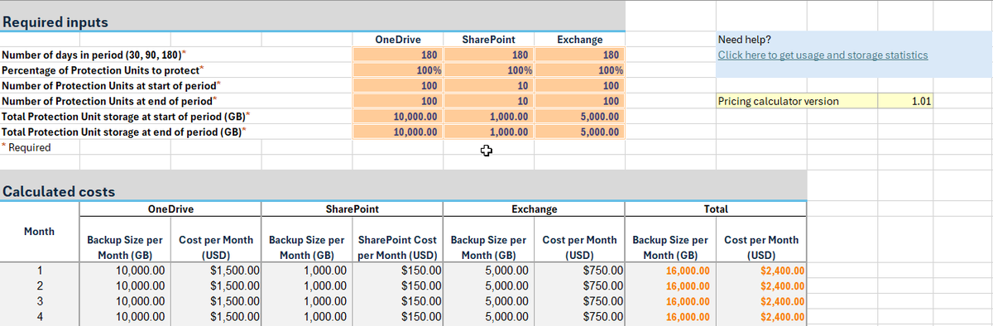The image size is (993, 326).
Task: Select Exchange storage at start of period cell
Action: coord(579,117)
